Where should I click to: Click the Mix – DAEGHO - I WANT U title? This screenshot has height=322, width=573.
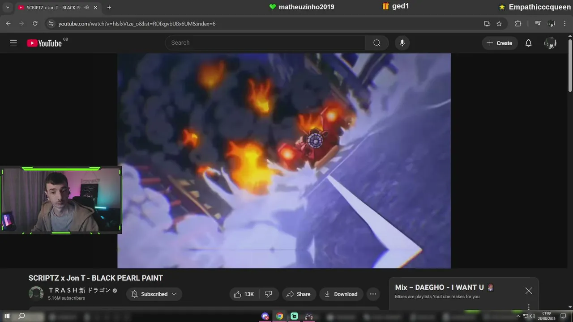(x=444, y=288)
